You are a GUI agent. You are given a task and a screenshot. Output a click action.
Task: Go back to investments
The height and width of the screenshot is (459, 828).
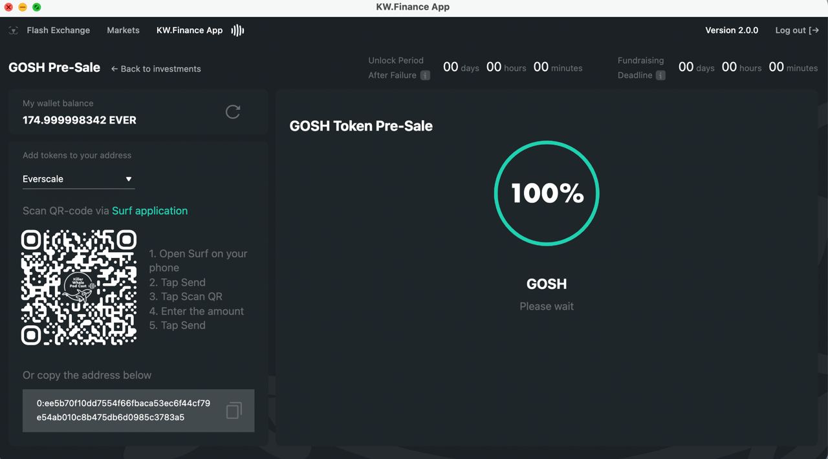click(x=156, y=69)
